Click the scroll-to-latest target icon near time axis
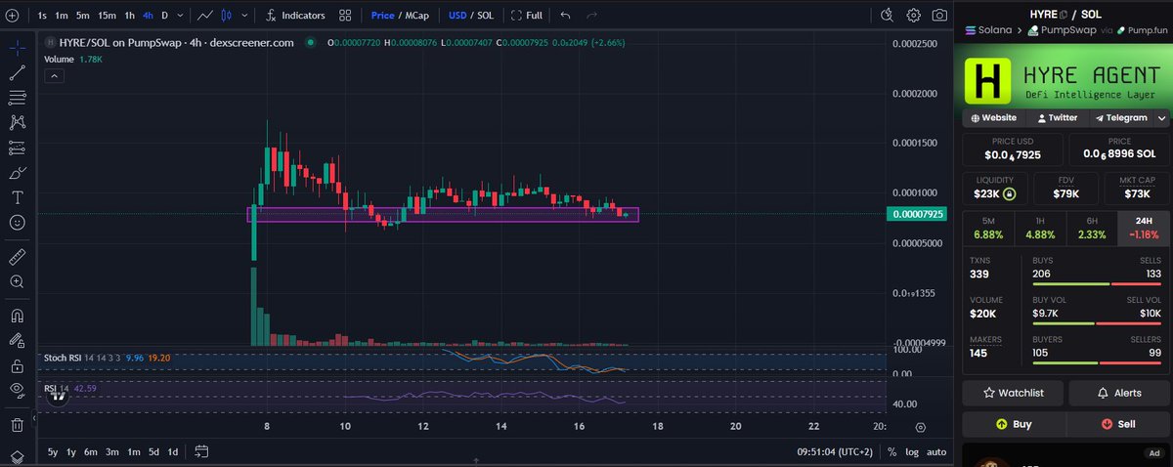1173x467 pixels. 921,427
